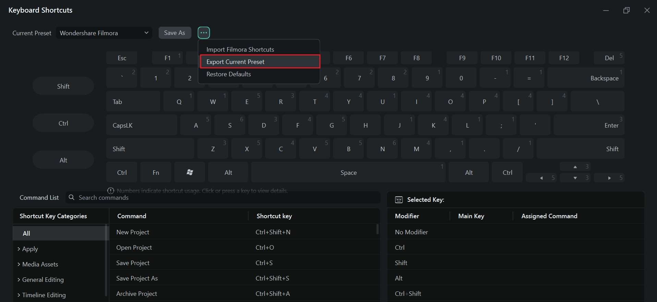The image size is (657, 302).
Task: Click the Del key
Action: (609, 58)
